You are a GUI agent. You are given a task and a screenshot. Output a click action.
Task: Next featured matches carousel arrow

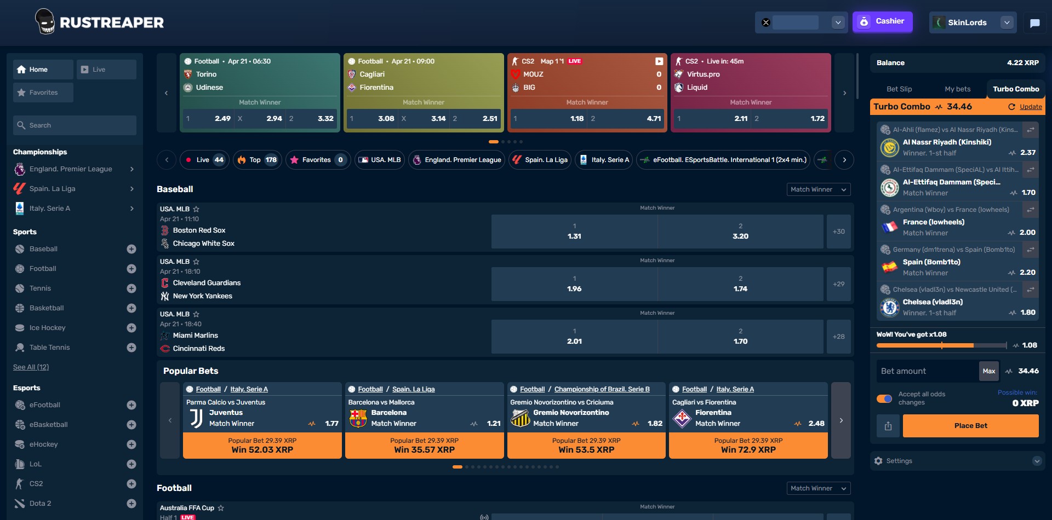tap(844, 93)
